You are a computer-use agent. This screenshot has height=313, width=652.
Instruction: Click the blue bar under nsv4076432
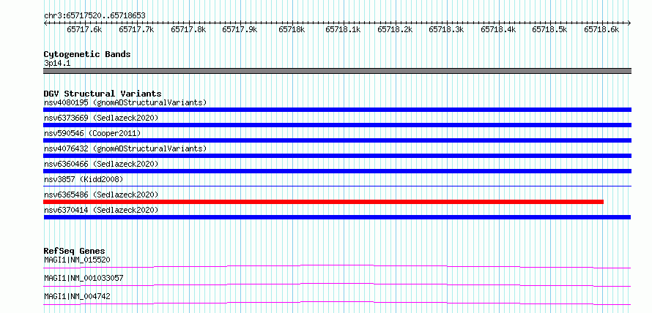(337, 156)
